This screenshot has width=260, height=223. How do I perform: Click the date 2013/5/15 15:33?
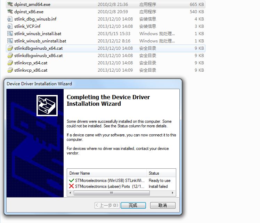[114, 34]
